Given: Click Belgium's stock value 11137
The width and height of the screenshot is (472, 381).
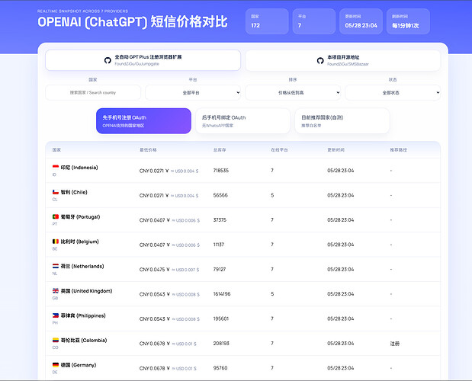Looking at the screenshot, I should coord(219,245).
